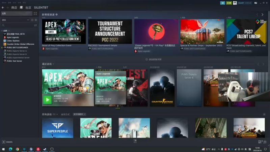Select the 主页 home button in sidebar
270x152 pixels.
pyautogui.click(x=17, y=14)
